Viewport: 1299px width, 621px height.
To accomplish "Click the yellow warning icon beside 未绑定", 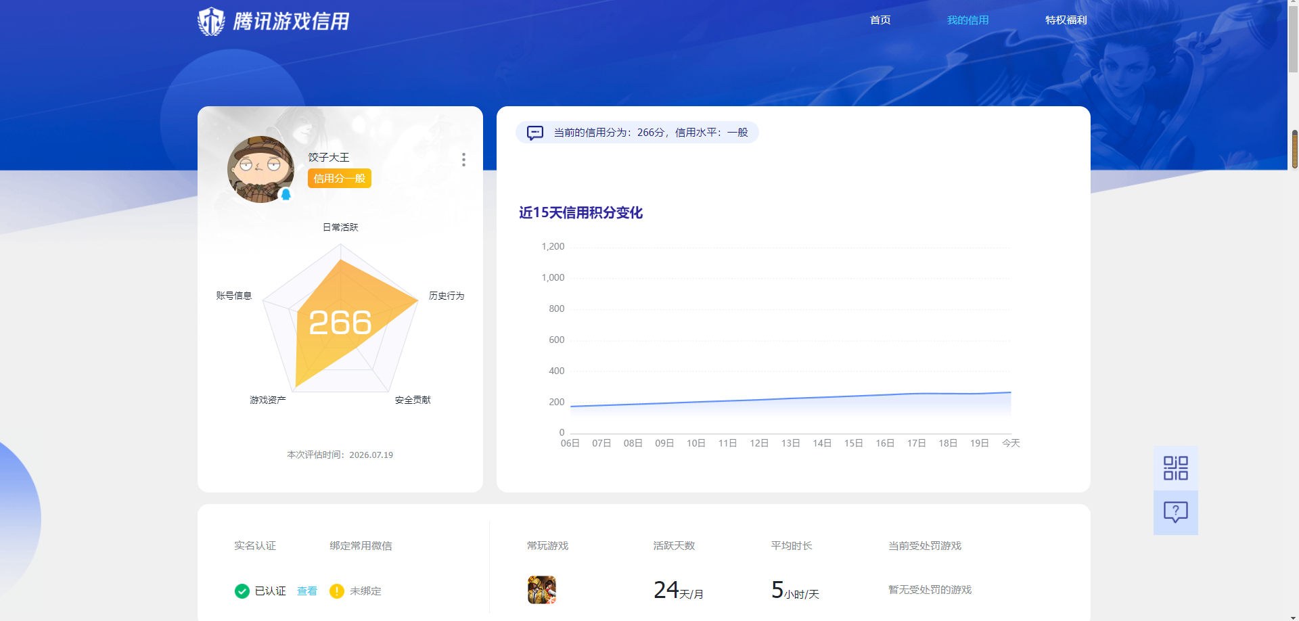I will tap(337, 591).
